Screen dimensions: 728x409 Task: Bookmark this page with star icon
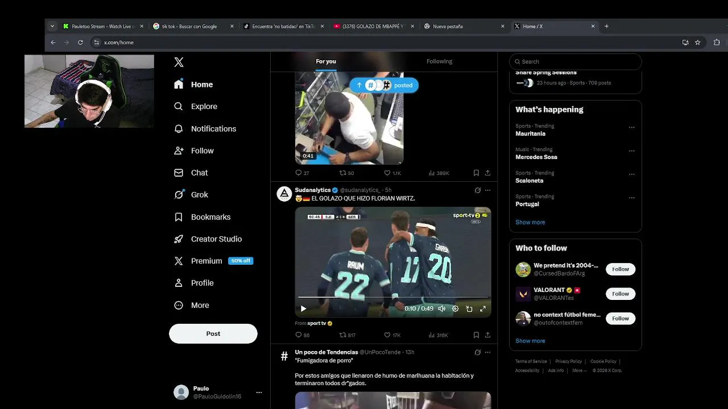point(697,42)
